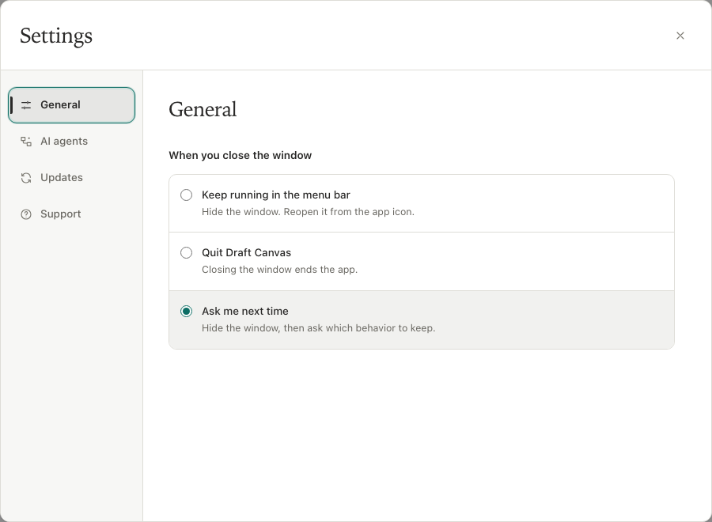Open the Updates settings tab label
The width and height of the screenshot is (712, 522).
(62, 177)
